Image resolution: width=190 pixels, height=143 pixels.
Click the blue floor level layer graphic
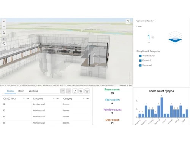pos(175,40)
